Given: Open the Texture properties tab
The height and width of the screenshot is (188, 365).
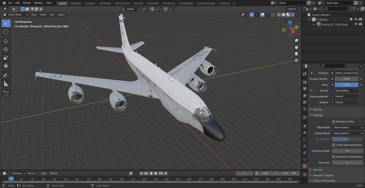Looking at the screenshot, I should click(x=305, y=174).
